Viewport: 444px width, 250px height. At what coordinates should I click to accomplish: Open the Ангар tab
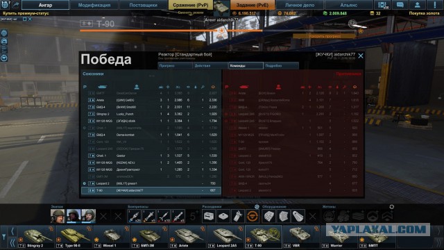click(x=45, y=5)
